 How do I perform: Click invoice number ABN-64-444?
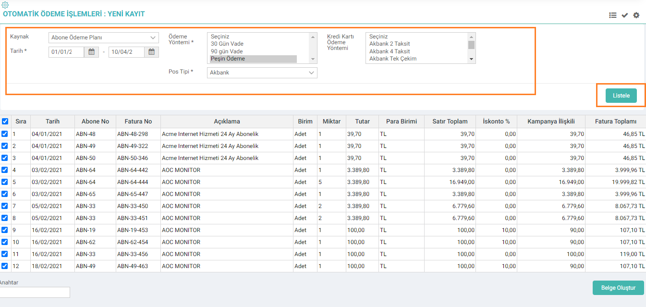coord(133,182)
